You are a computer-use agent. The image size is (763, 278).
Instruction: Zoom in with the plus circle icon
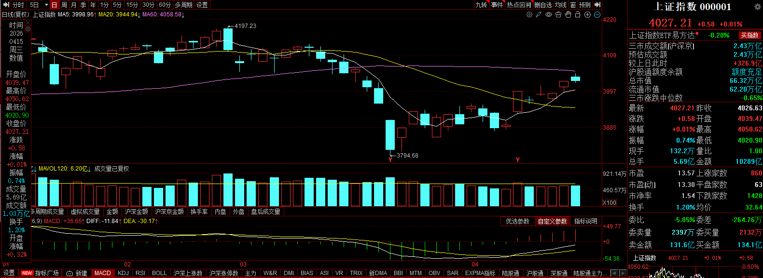[587, 15]
